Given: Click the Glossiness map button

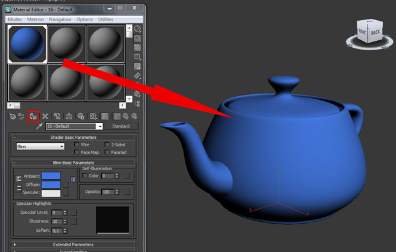Looking at the screenshot, I should [x=74, y=221].
